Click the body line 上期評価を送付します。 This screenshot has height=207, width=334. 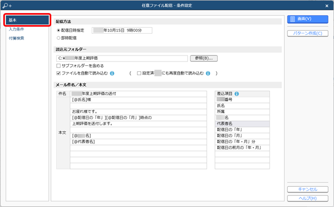tap(139, 124)
